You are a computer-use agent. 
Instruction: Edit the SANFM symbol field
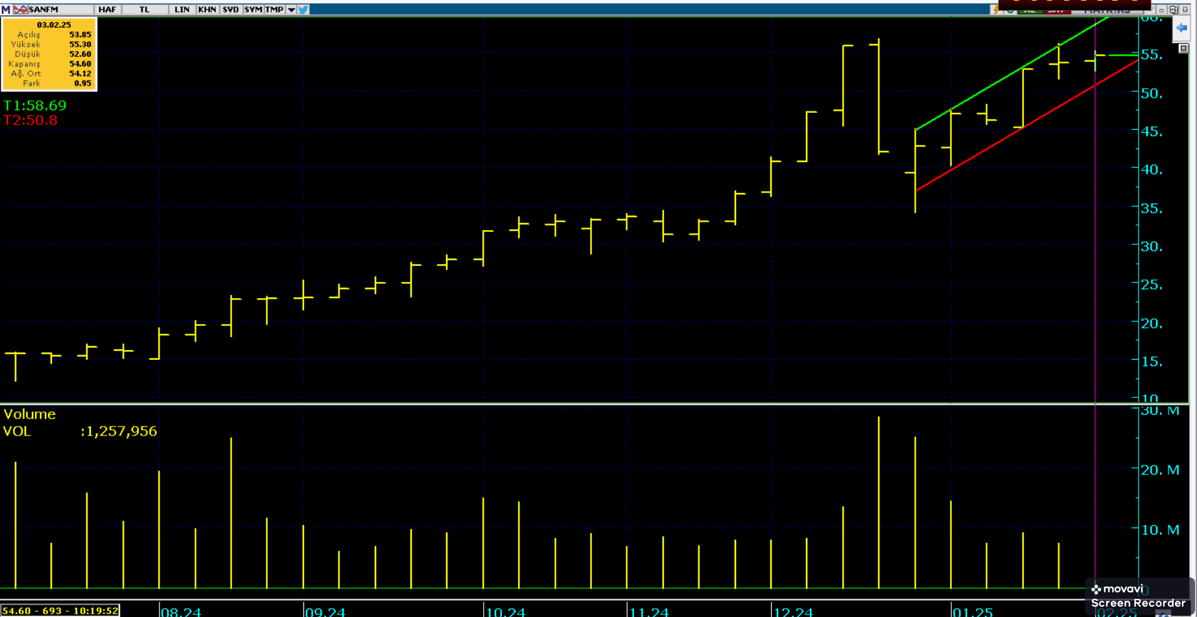pyautogui.click(x=60, y=10)
